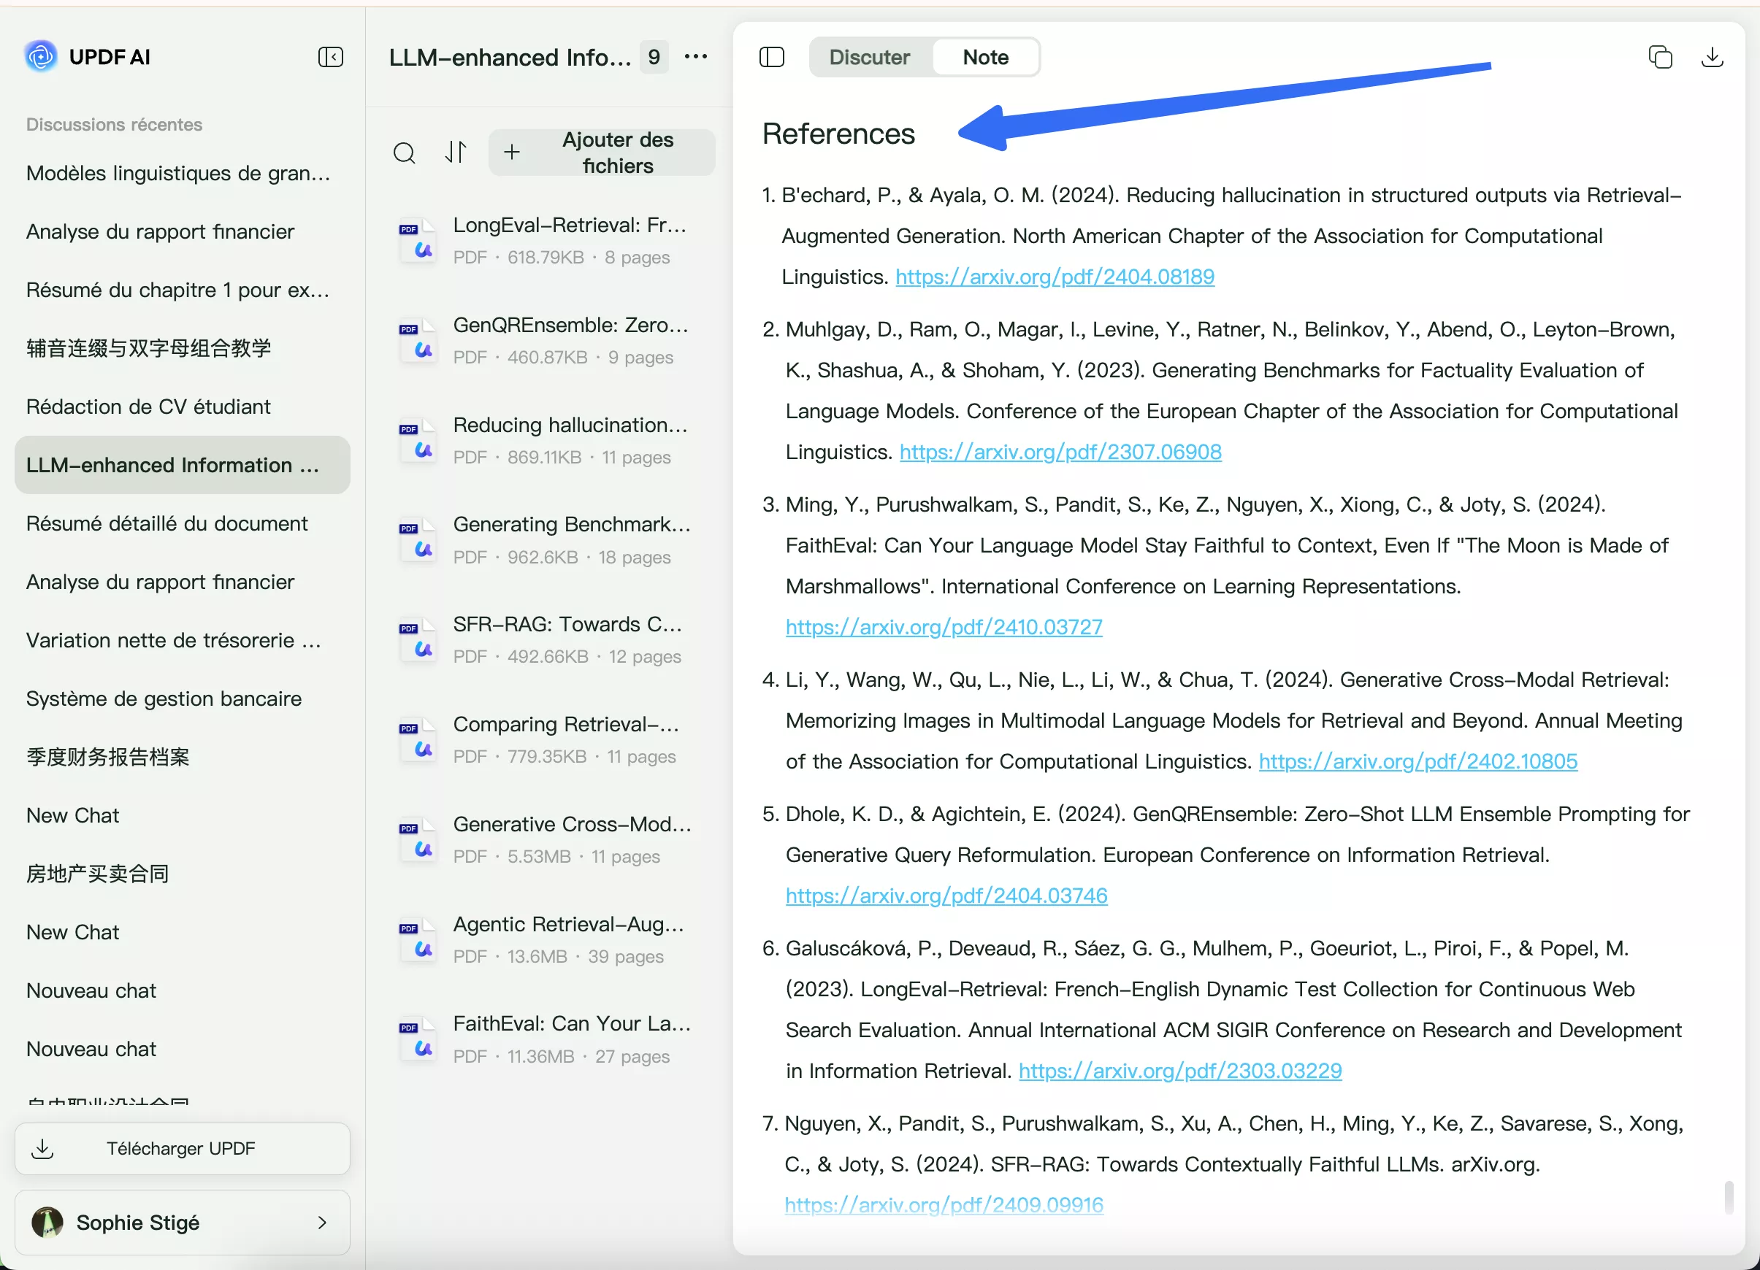Select the New Chat conversation
Viewport: 1760px width, 1270px height.
pos(73,815)
